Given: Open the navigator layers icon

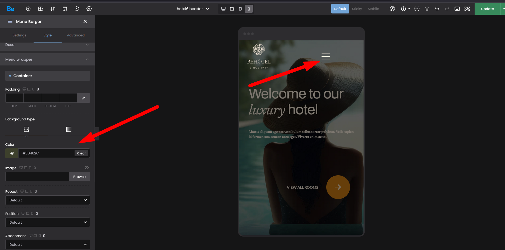Looking at the screenshot, I should (427, 9).
